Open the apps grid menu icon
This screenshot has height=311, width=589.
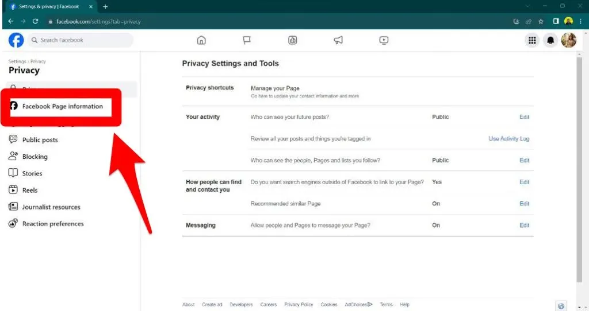tap(532, 40)
